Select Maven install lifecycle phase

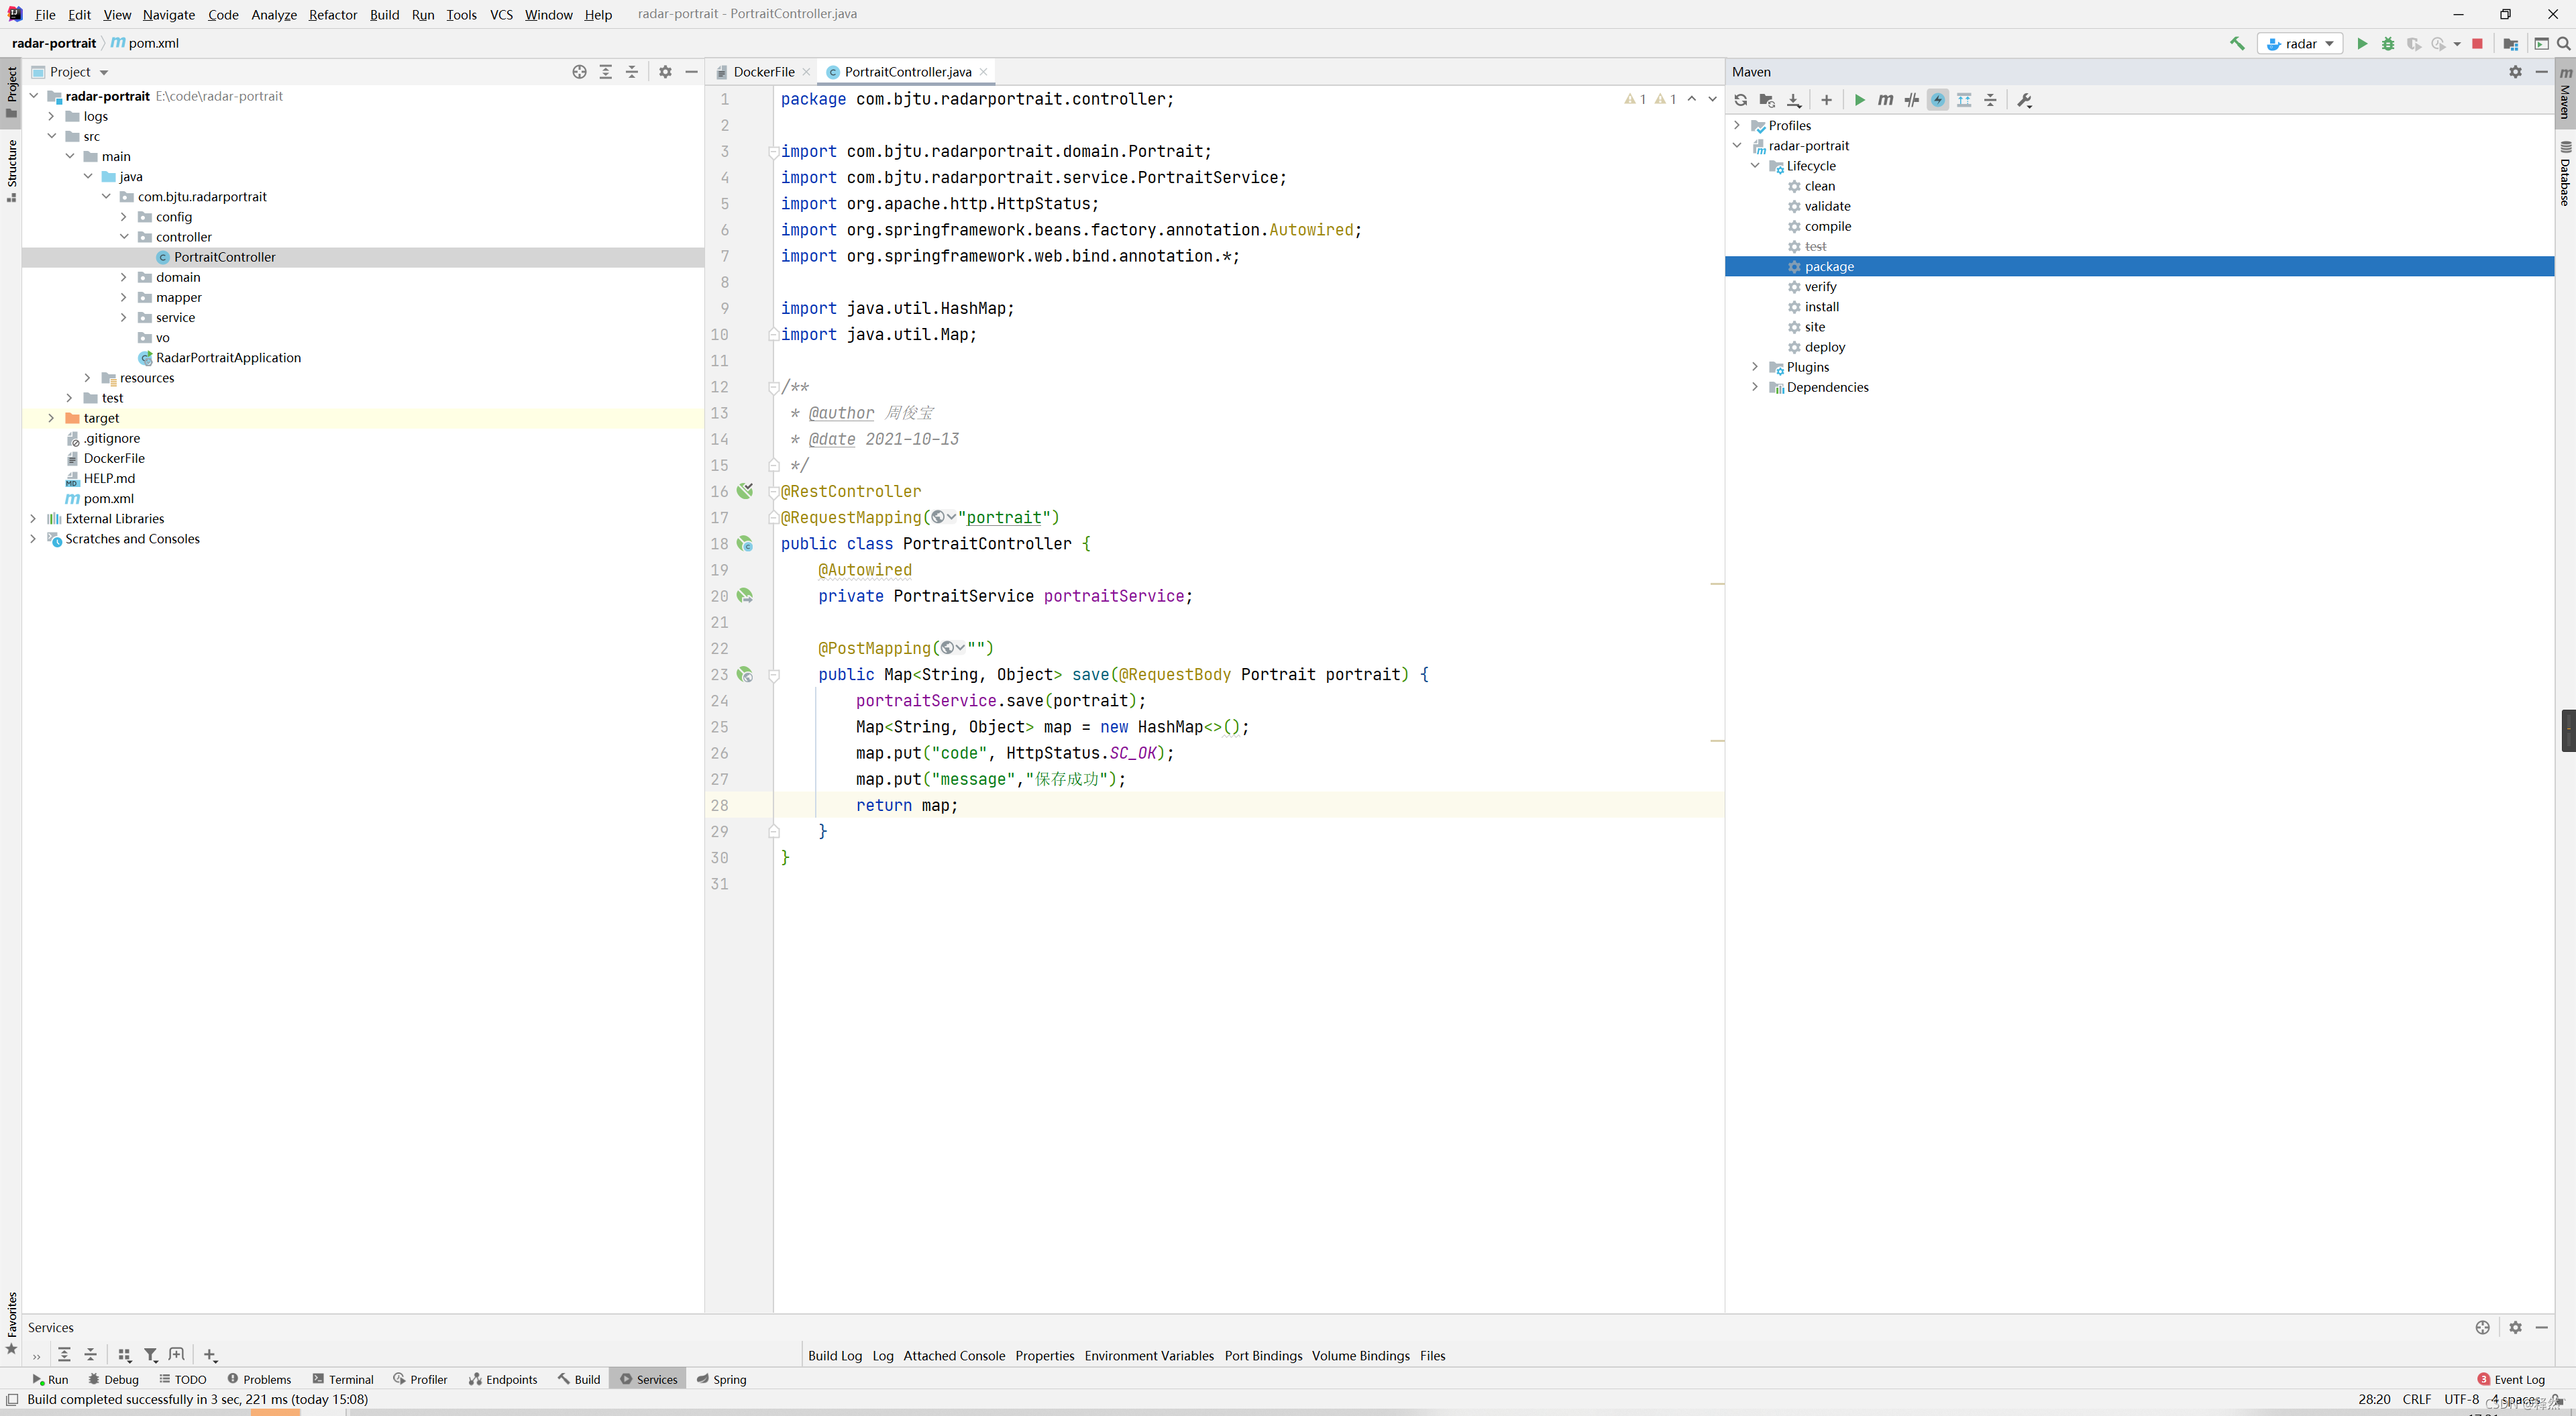(1821, 307)
